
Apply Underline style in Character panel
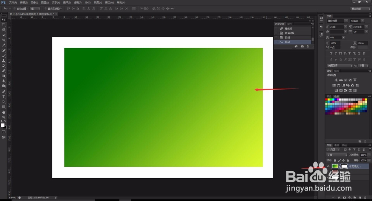359,54
